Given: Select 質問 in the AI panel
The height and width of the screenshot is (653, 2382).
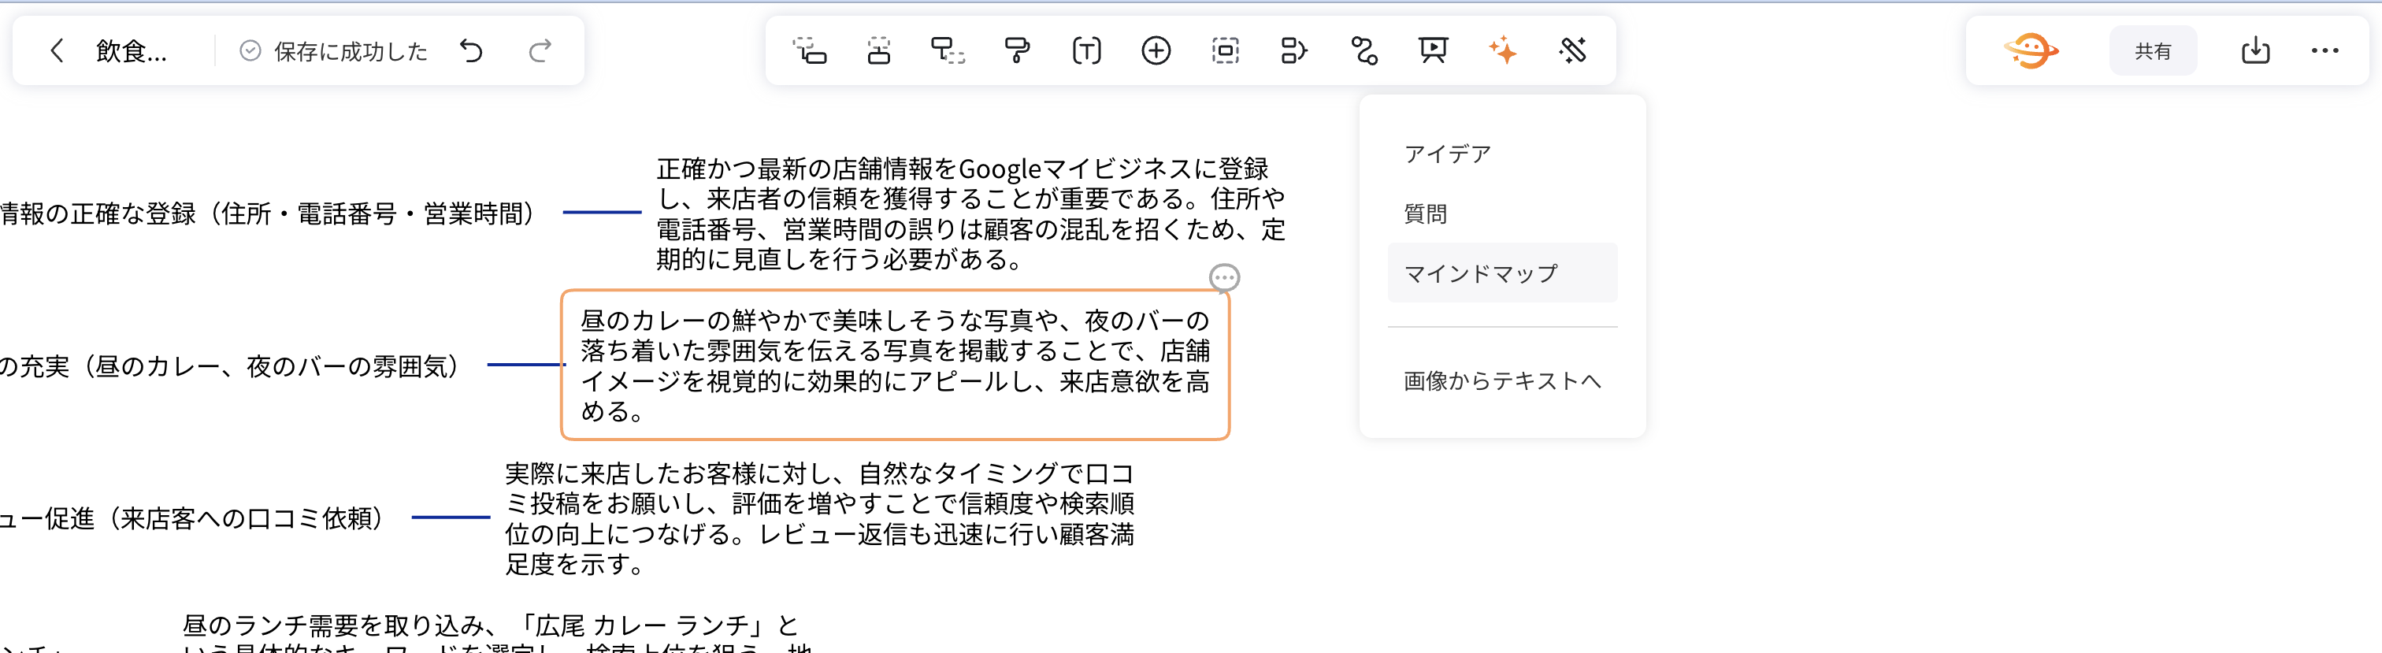Looking at the screenshot, I should tap(1425, 213).
